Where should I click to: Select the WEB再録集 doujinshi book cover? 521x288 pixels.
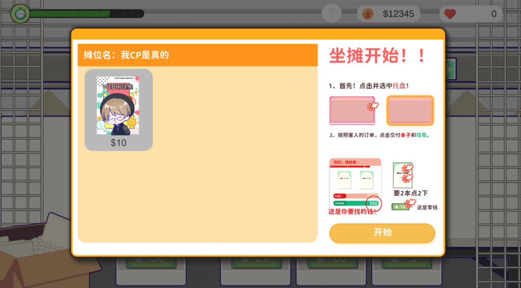click(118, 105)
